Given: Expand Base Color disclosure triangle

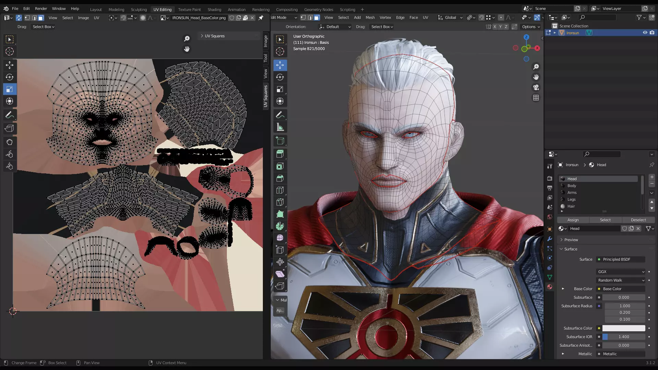Looking at the screenshot, I should pyautogui.click(x=563, y=289).
